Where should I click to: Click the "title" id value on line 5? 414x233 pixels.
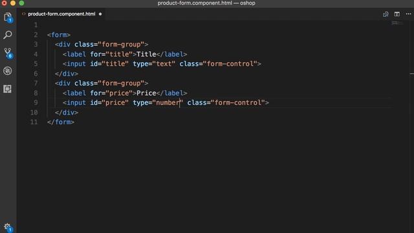pyautogui.click(x=115, y=64)
